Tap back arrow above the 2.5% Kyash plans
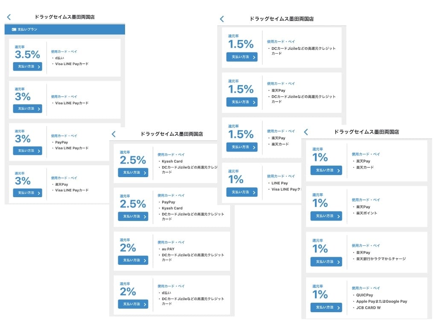437x327 pixels. coord(114,134)
